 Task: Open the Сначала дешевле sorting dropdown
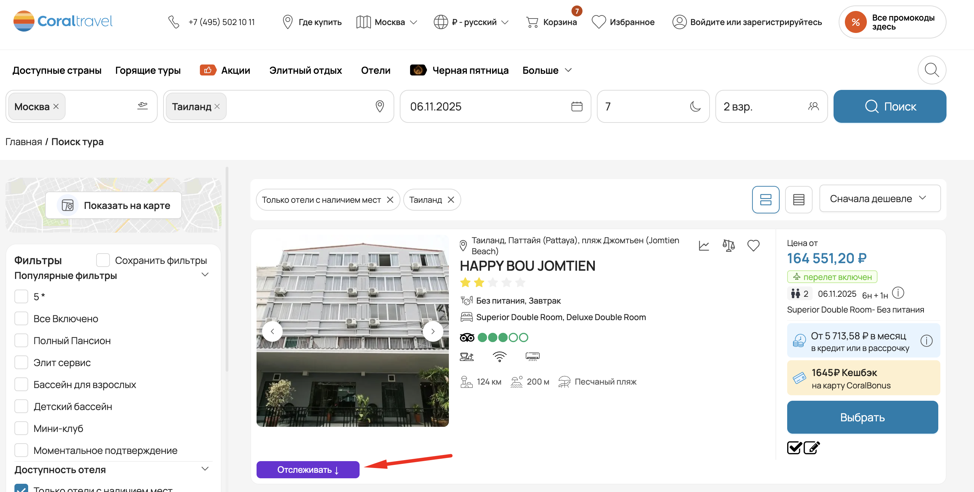pyautogui.click(x=879, y=199)
